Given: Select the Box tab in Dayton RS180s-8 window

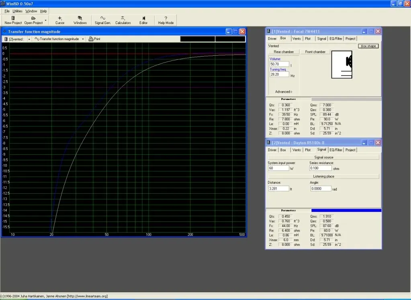Looking at the screenshot, I should tap(283, 150).
